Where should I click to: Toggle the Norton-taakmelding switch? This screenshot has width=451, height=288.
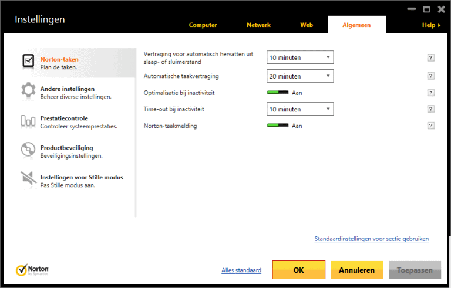pos(278,126)
